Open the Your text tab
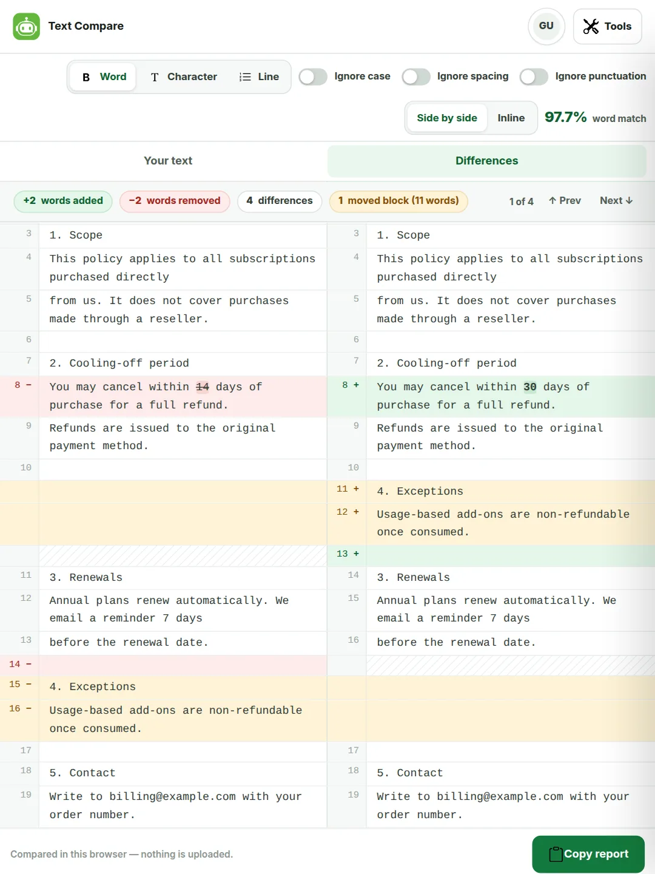 coord(168,161)
